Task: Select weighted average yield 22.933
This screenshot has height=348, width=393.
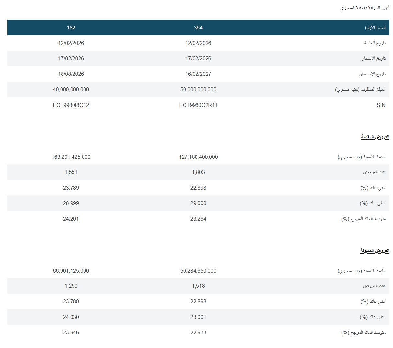Action: 198,332
